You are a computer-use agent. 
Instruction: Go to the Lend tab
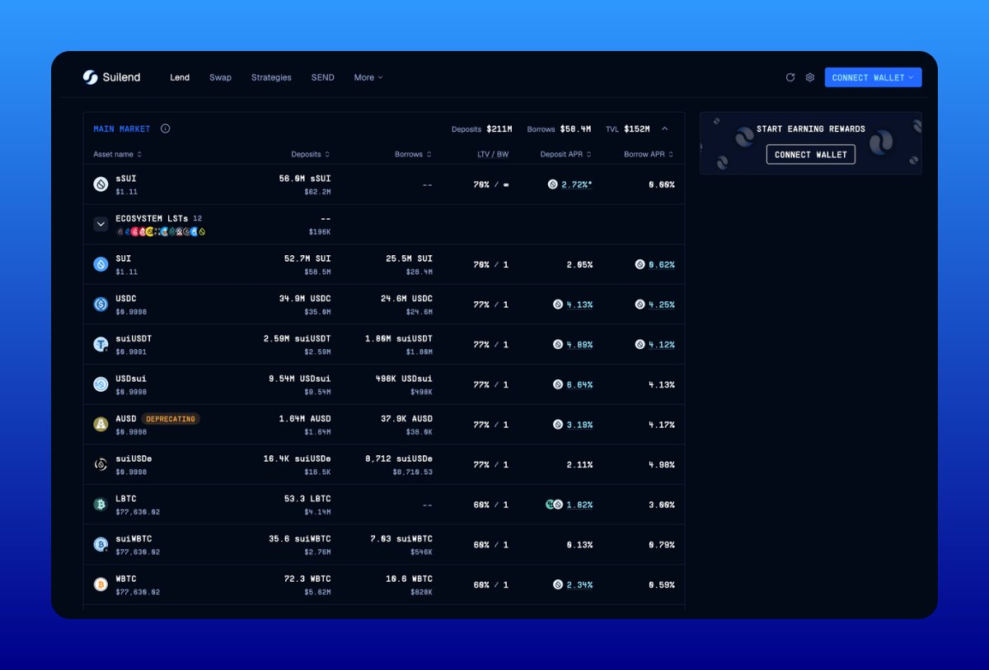(180, 77)
